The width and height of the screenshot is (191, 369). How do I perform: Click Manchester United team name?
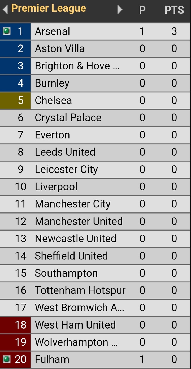(79, 221)
